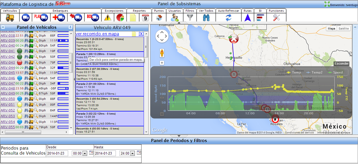The width and height of the screenshot is (358, 164).
Task: Click green truck icon in ARV-041 row
Action: click(x=31, y=51)
